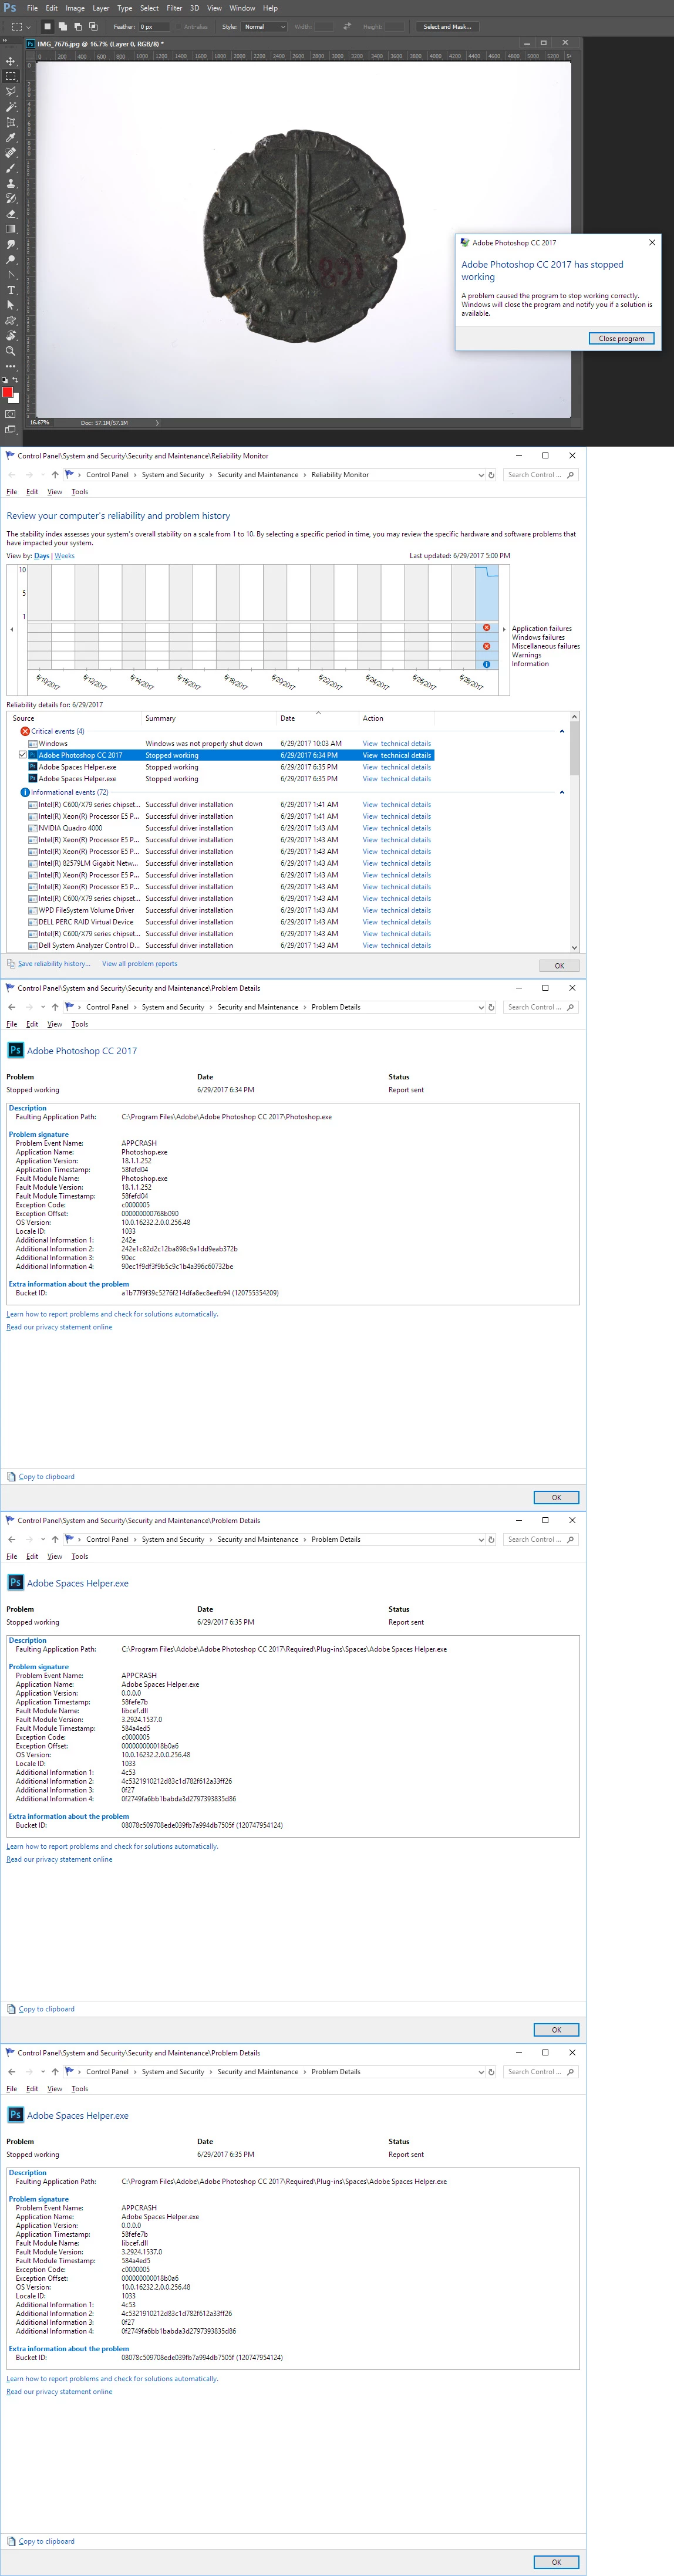Screen dimensions: 674x2576
Task: Refresh icon in Reliability Monitor address bar
Action: [491, 475]
